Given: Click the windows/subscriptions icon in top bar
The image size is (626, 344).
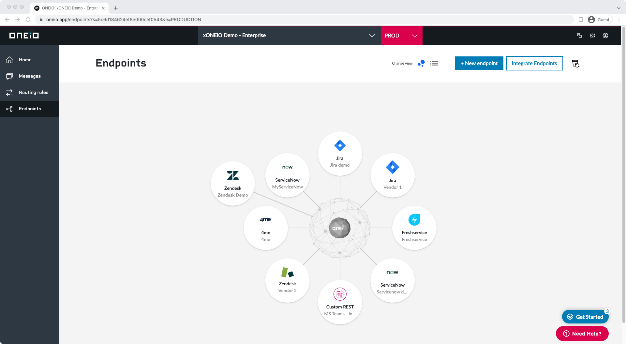Looking at the screenshot, I should coord(579,36).
